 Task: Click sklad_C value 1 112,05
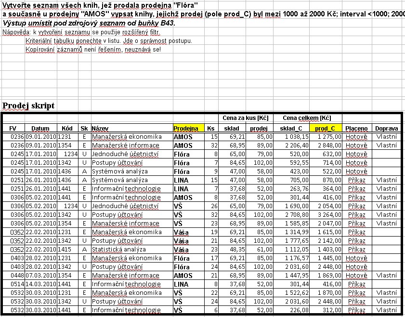coord(291,250)
